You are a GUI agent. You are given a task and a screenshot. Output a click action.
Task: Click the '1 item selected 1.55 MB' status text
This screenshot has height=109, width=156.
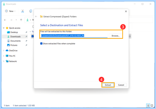[24, 106]
